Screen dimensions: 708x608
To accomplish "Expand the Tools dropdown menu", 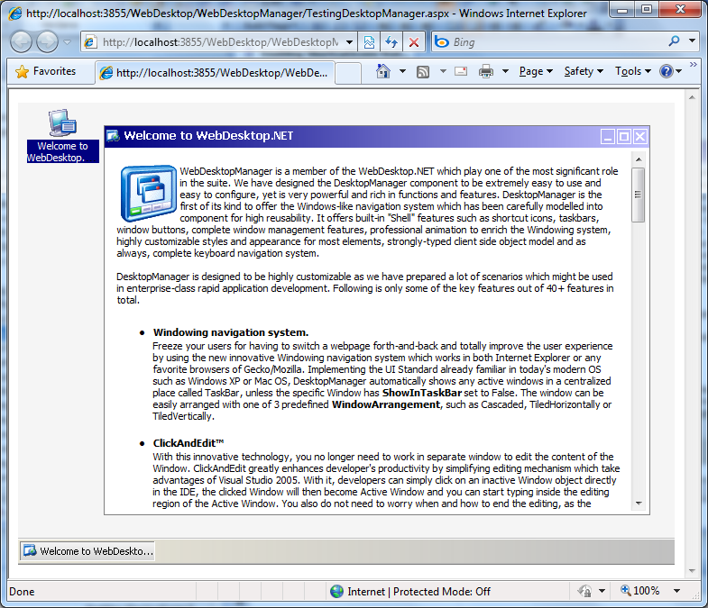I will [x=632, y=71].
